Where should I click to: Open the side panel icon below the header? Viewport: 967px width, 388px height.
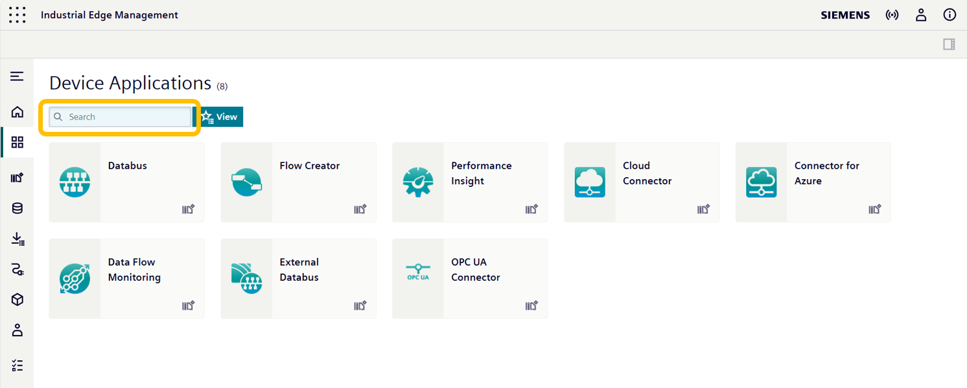coord(949,44)
